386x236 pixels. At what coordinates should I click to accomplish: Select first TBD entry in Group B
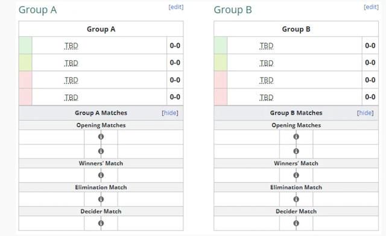267,46
